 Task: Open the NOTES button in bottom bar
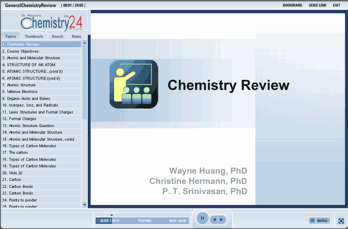pyautogui.click(x=319, y=221)
